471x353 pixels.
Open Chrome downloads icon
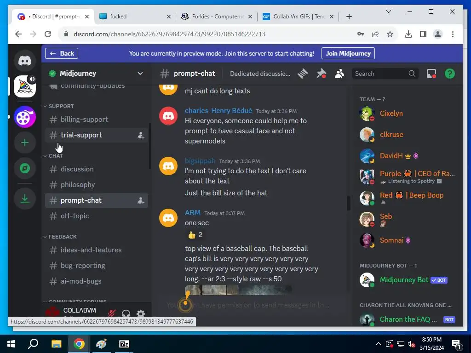tap(408, 34)
